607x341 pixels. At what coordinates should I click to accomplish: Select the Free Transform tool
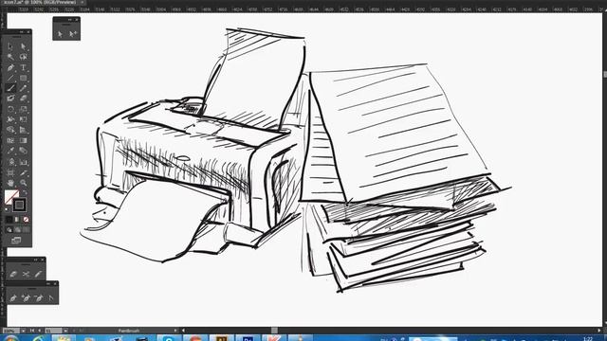[23, 119]
